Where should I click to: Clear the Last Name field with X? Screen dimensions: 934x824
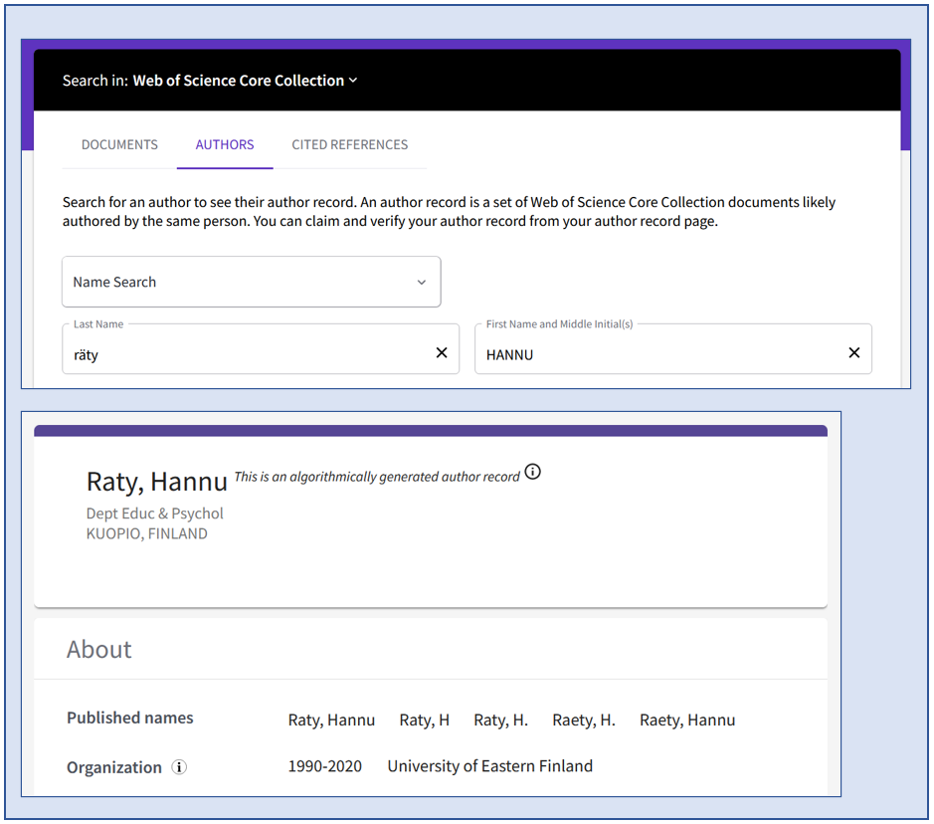click(x=442, y=352)
